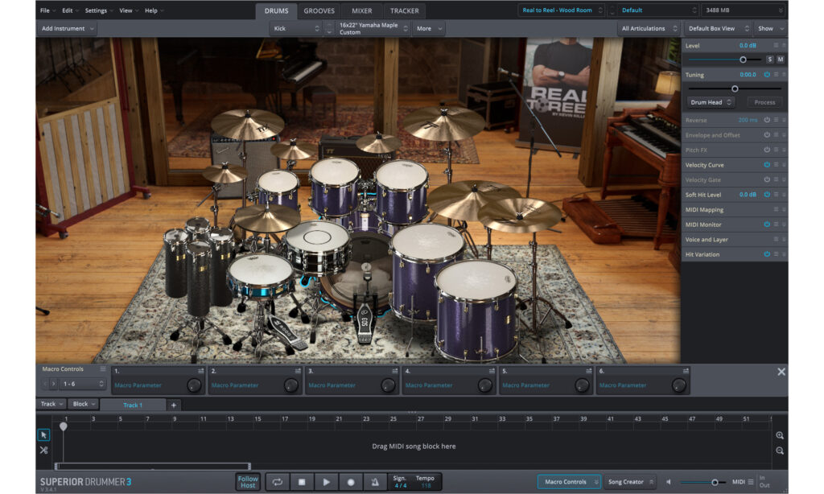Open the Kick instrument selector
Screen dimensions: 824x494
click(296, 28)
